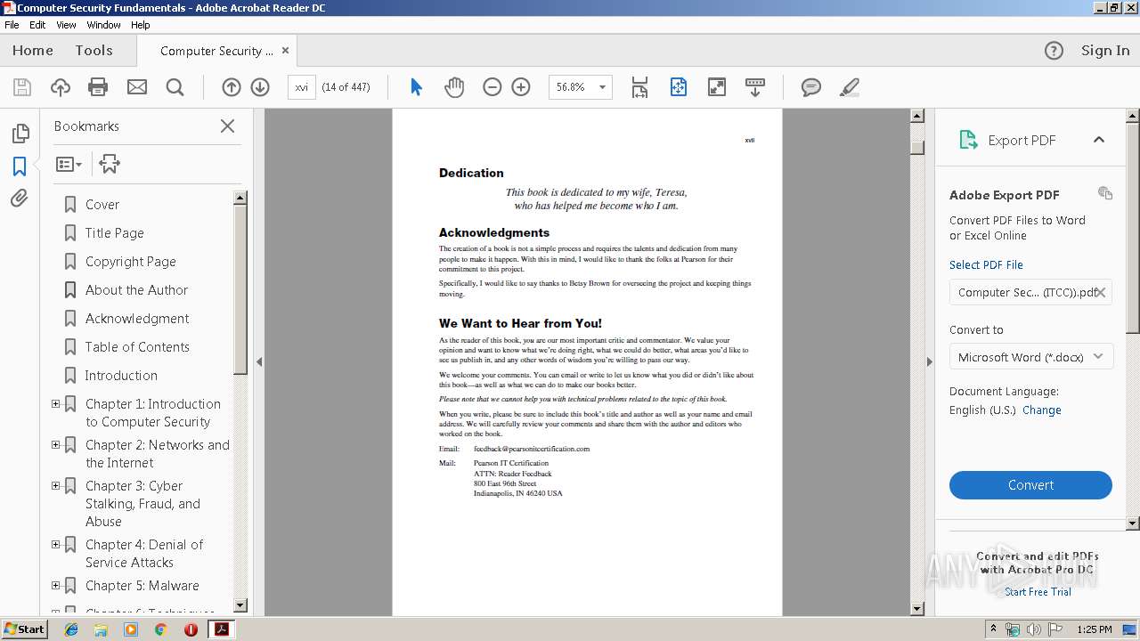This screenshot has width=1140, height=641.
Task: Activate the Hand pan tool
Action: coord(454,87)
